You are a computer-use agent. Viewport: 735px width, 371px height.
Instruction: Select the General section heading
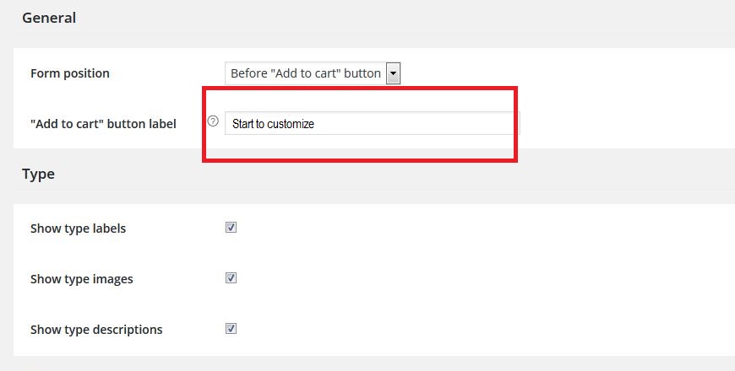click(49, 18)
